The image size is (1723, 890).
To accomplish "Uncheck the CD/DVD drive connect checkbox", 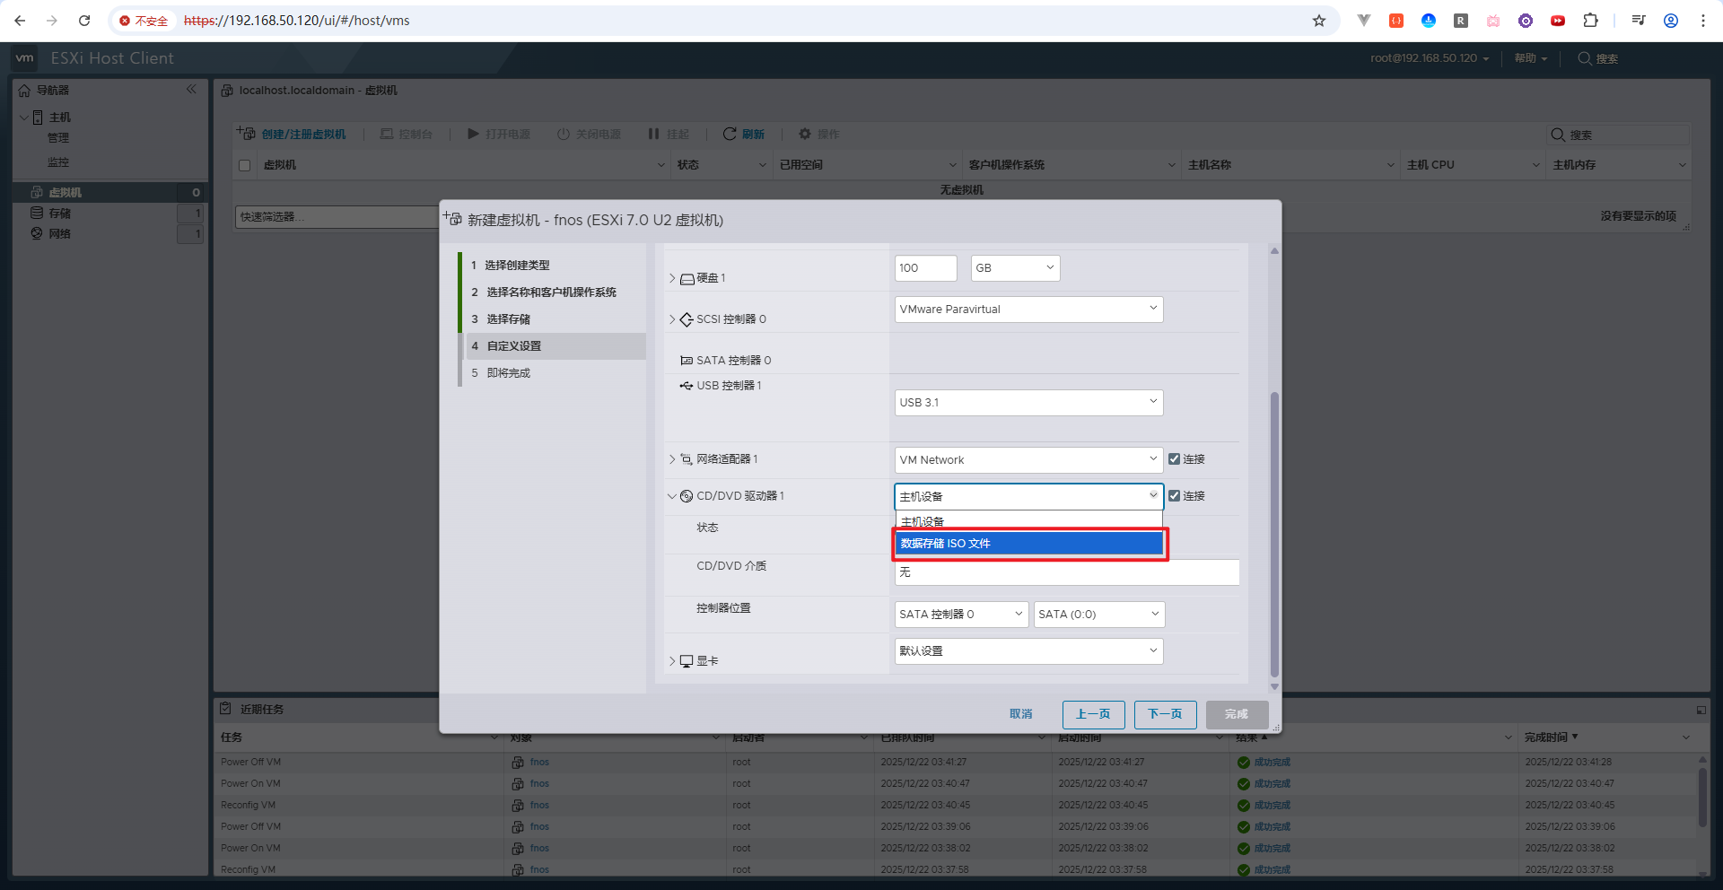I will tap(1174, 496).
